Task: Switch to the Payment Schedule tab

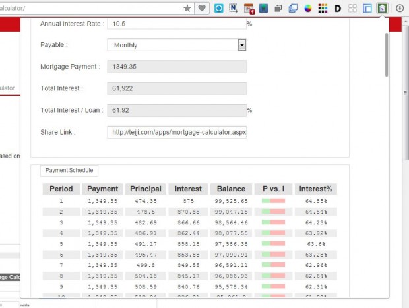Action: coord(69,171)
